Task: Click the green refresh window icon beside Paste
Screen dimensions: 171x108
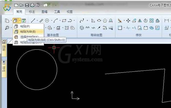Action: click(x=24, y=21)
